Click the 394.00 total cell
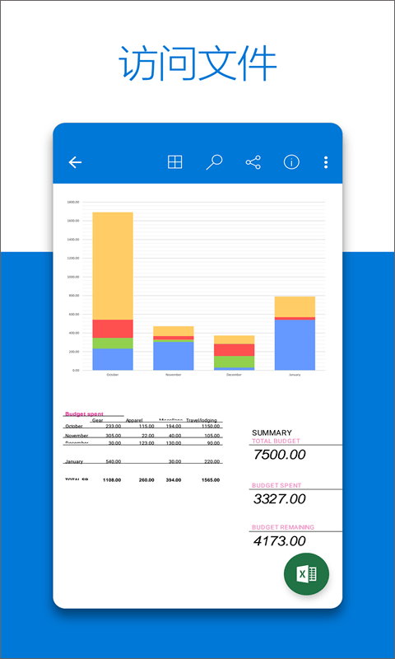Viewport: 395px width, 659px height. pos(173,480)
